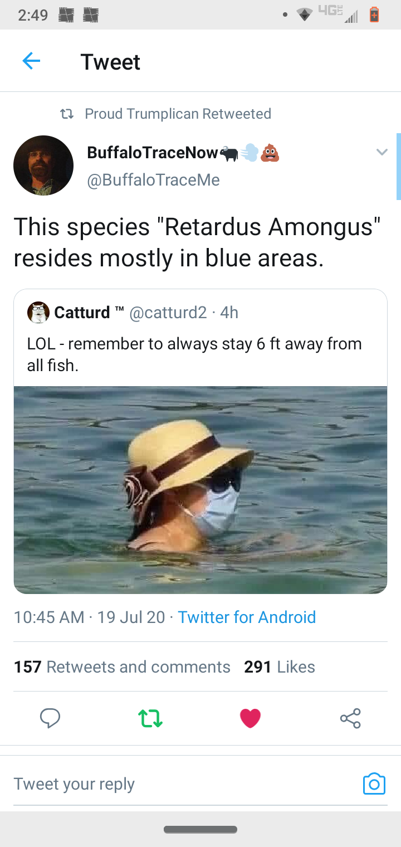The width and height of the screenshot is (401, 847).
Task: Open BuffaloTraceNow profile picture
Action: (43, 165)
